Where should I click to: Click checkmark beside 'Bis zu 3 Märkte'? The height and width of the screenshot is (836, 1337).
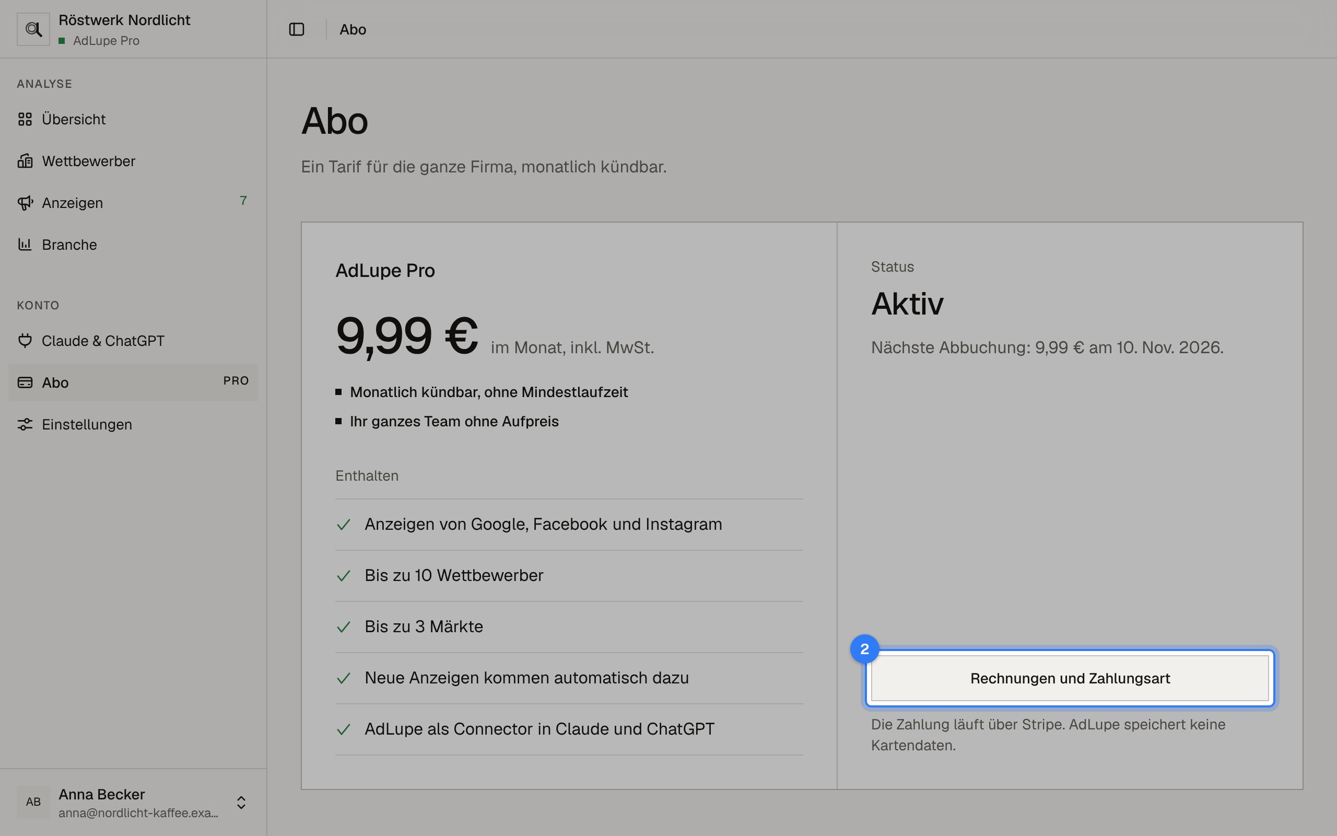point(344,627)
